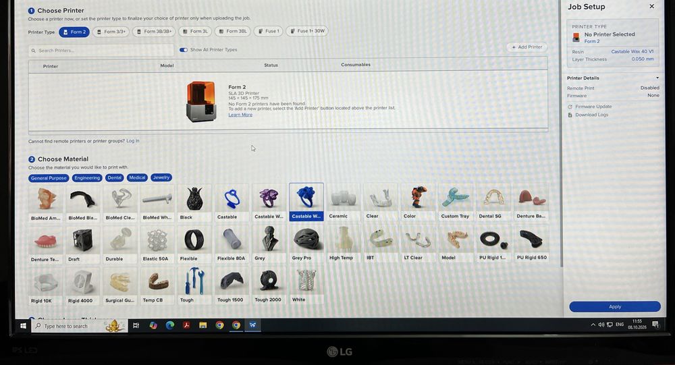Select the High Temp material
This screenshot has width=675, height=365.
click(344, 244)
